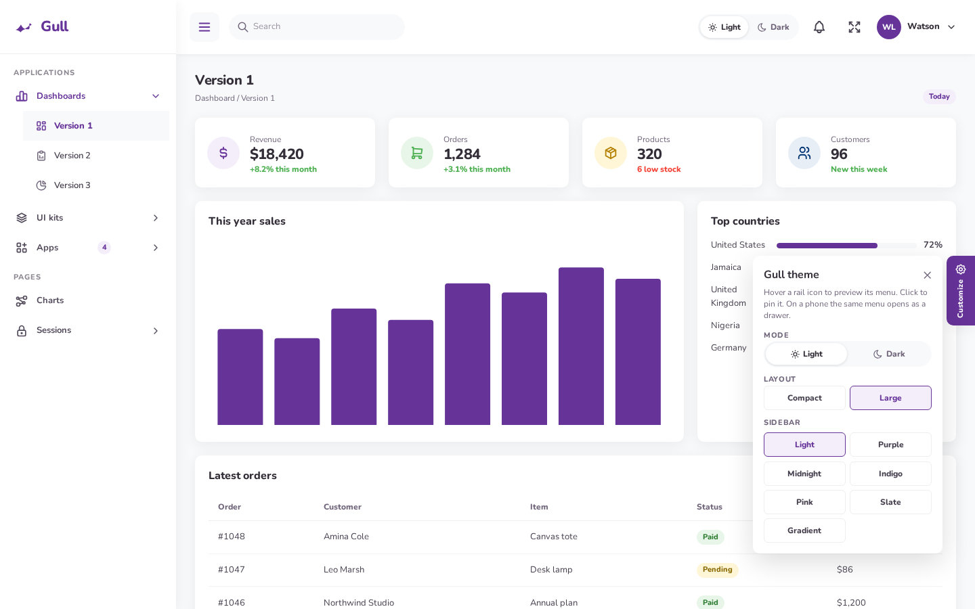
Task: Switch to Dark mode in header
Action: tap(773, 27)
